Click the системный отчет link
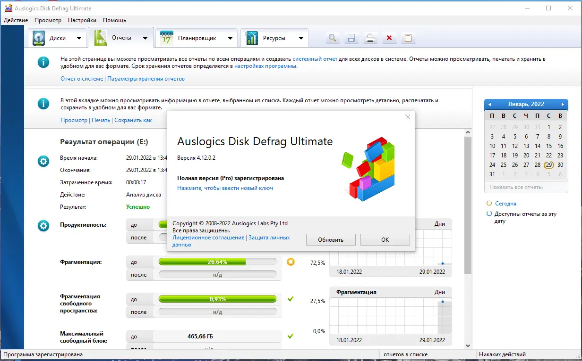Screen dimensions: 582x361 point(315,59)
